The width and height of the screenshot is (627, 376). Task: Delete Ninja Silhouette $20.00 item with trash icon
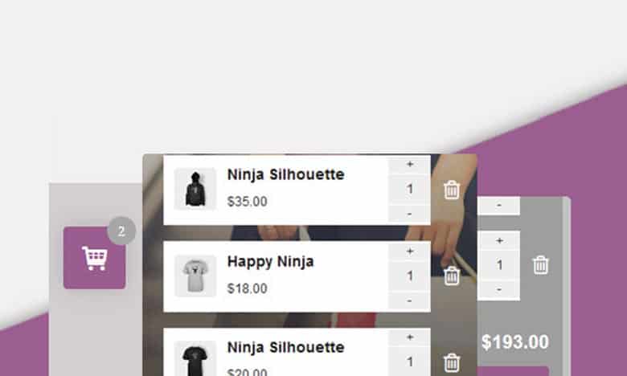pyautogui.click(x=452, y=363)
